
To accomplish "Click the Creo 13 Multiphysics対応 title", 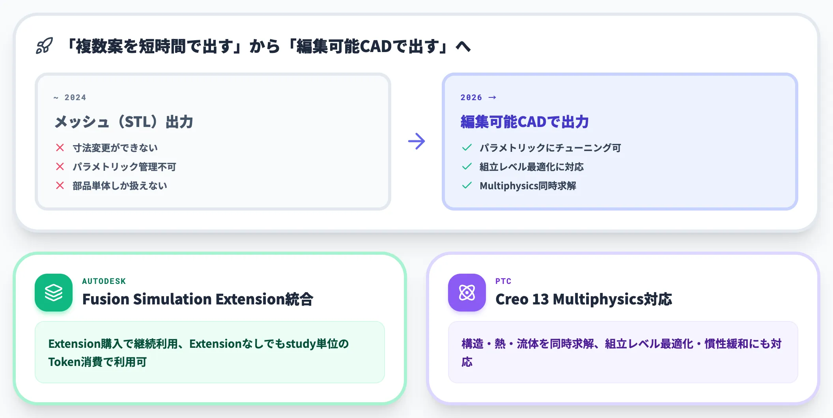I will coord(584,299).
